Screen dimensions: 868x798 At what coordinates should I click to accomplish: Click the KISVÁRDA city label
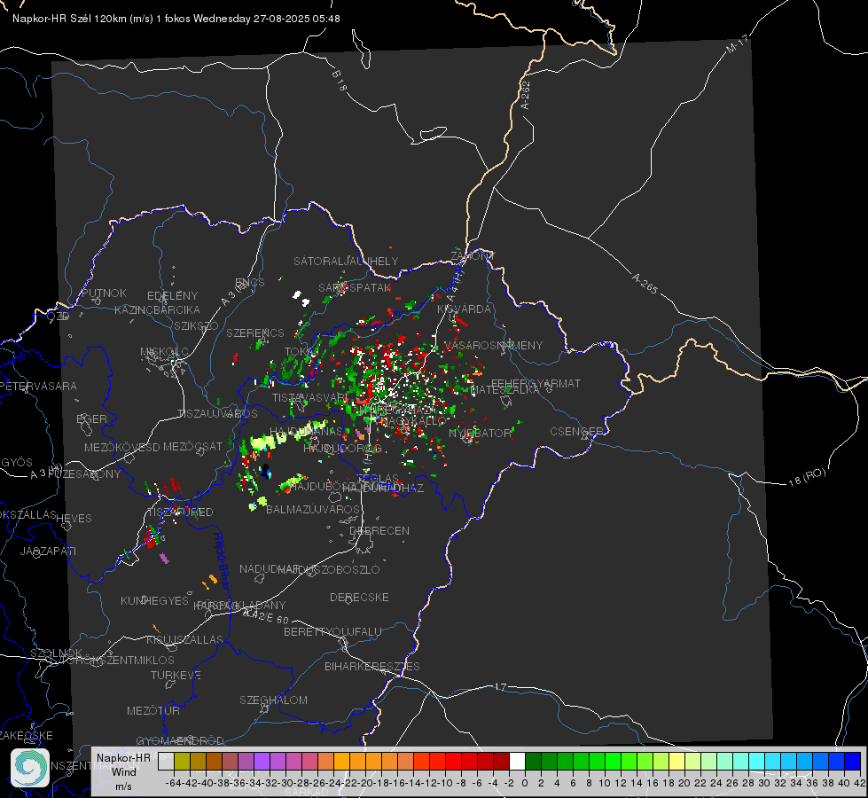pos(464,309)
